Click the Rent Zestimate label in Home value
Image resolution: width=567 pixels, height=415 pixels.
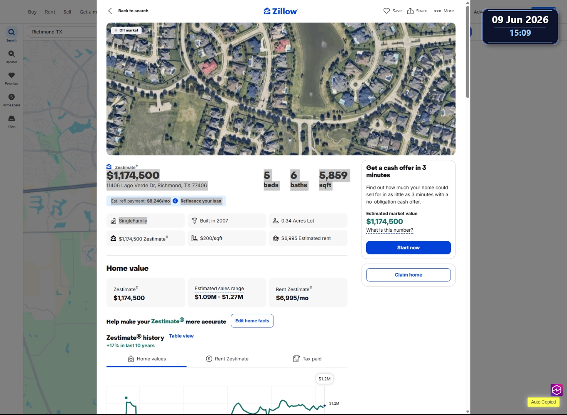click(x=294, y=289)
